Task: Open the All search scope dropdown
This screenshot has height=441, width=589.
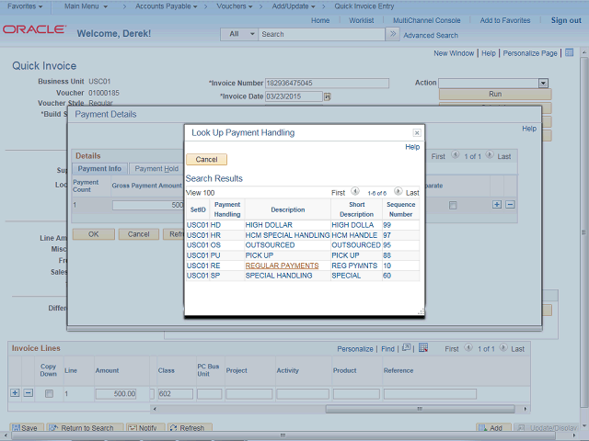Action: (x=239, y=34)
